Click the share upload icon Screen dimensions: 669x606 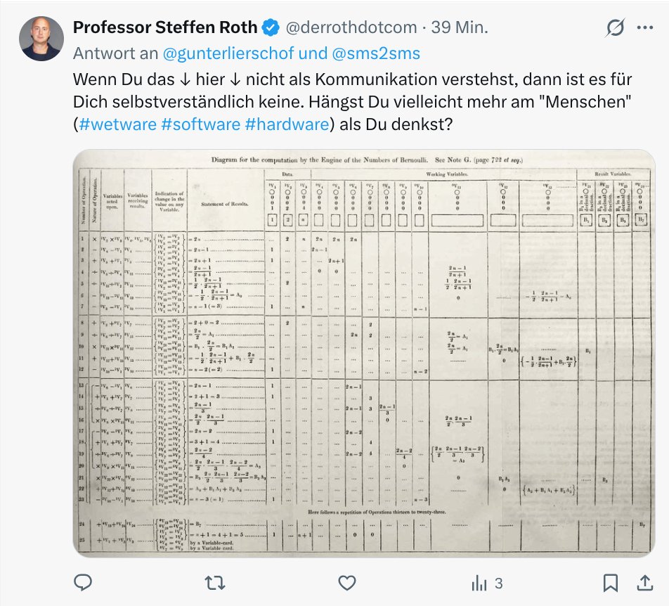click(x=644, y=582)
